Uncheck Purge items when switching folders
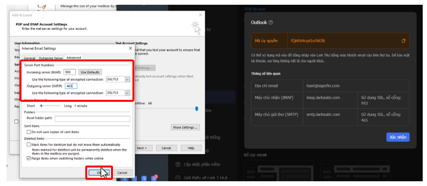427x186 pixels. click(x=29, y=158)
